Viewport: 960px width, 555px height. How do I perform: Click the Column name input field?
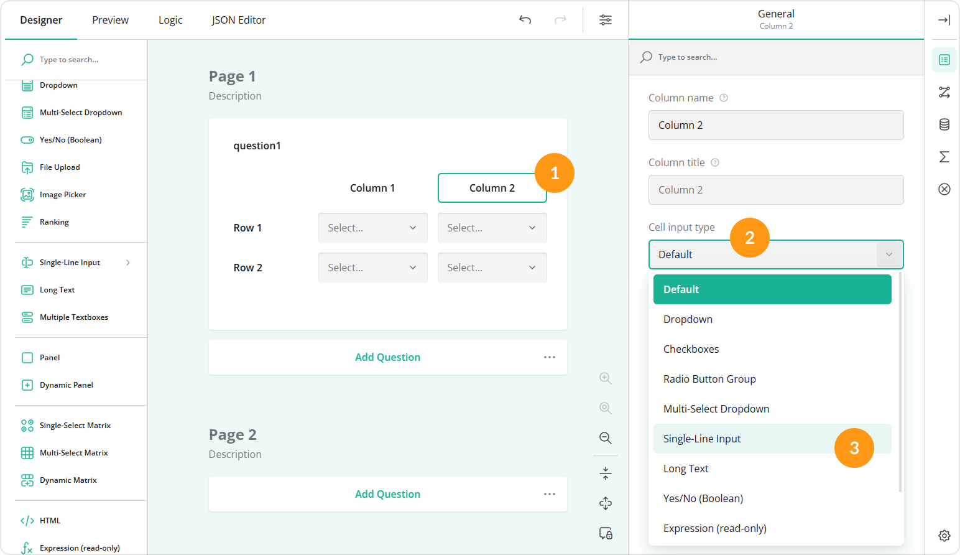(775, 125)
